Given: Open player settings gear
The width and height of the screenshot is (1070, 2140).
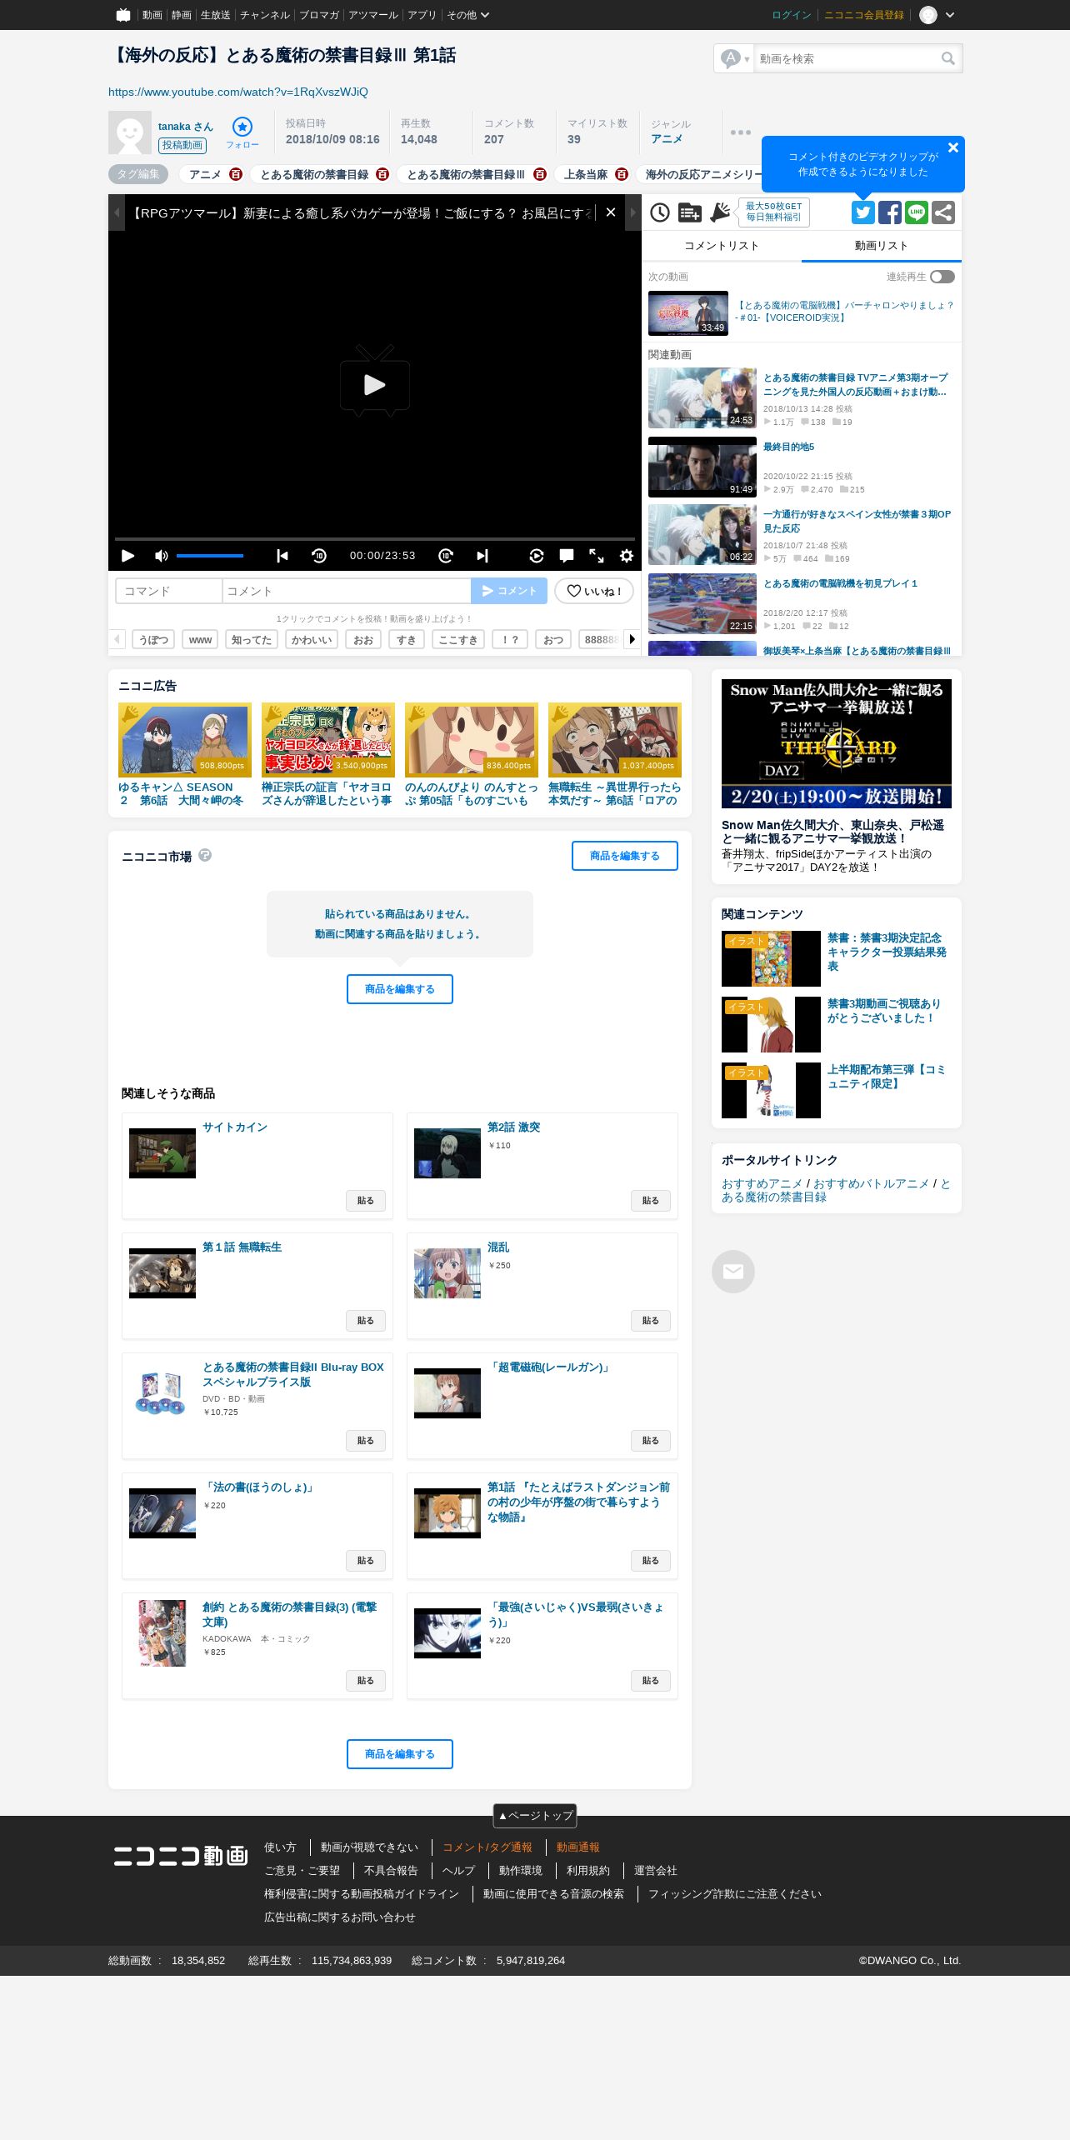Looking at the screenshot, I should pos(627,556).
